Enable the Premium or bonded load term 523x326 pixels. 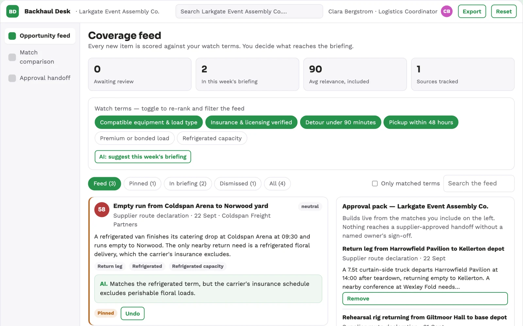[x=135, y=138]
